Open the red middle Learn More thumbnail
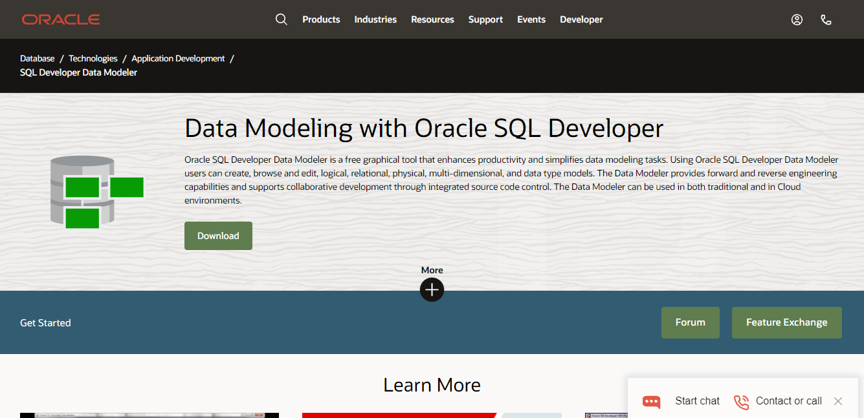Screen dimensions: 864x418 [x=432, y=415]
